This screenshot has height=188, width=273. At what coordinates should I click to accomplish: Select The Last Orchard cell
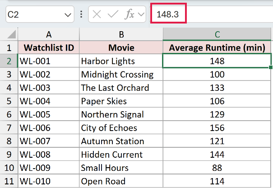coord(121,88)
